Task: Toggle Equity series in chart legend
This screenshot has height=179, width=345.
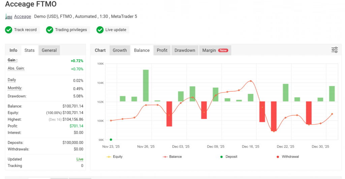Action: click(x=115, y=157)
